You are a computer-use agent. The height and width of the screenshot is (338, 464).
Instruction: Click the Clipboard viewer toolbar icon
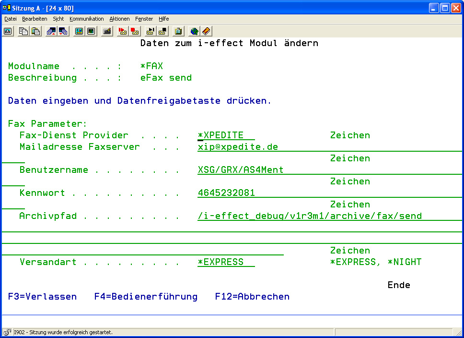pyautogui.click(x=178, y=31)
